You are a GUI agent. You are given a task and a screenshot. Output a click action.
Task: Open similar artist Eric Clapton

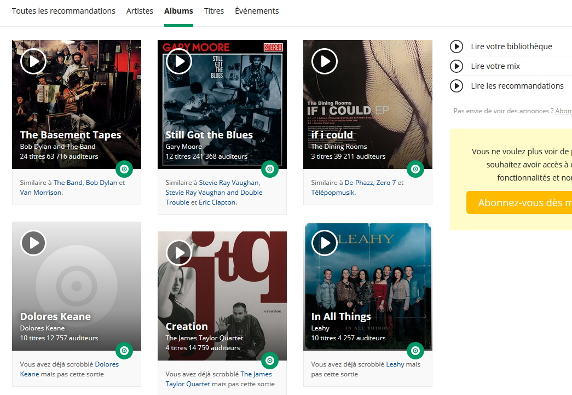[217, 202]
